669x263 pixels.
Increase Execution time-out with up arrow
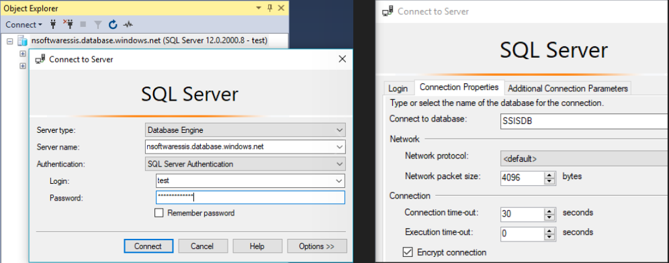click(x=550, y=230)
